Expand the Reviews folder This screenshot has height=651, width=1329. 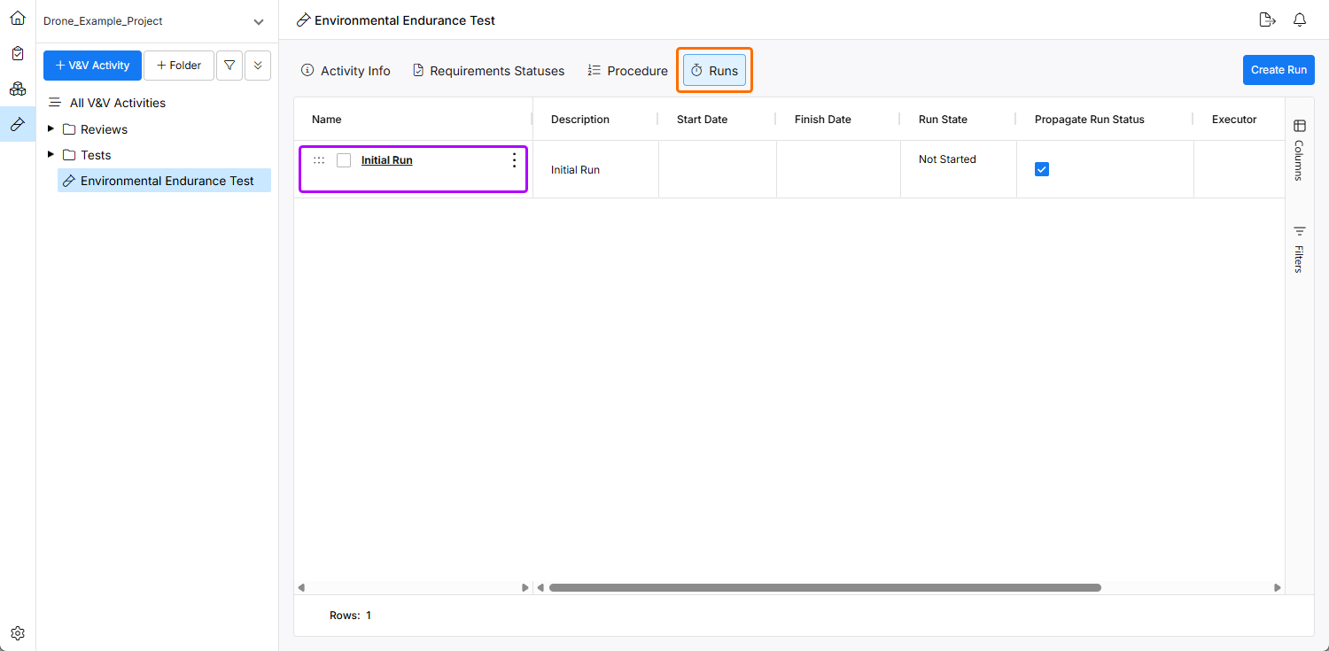tap(51, 129)
